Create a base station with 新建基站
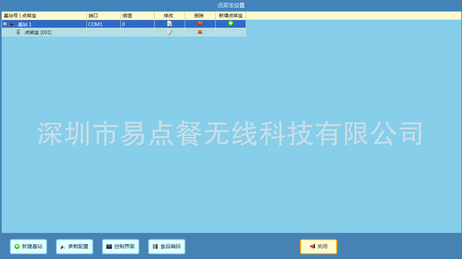462x259 pixels. 28,246
